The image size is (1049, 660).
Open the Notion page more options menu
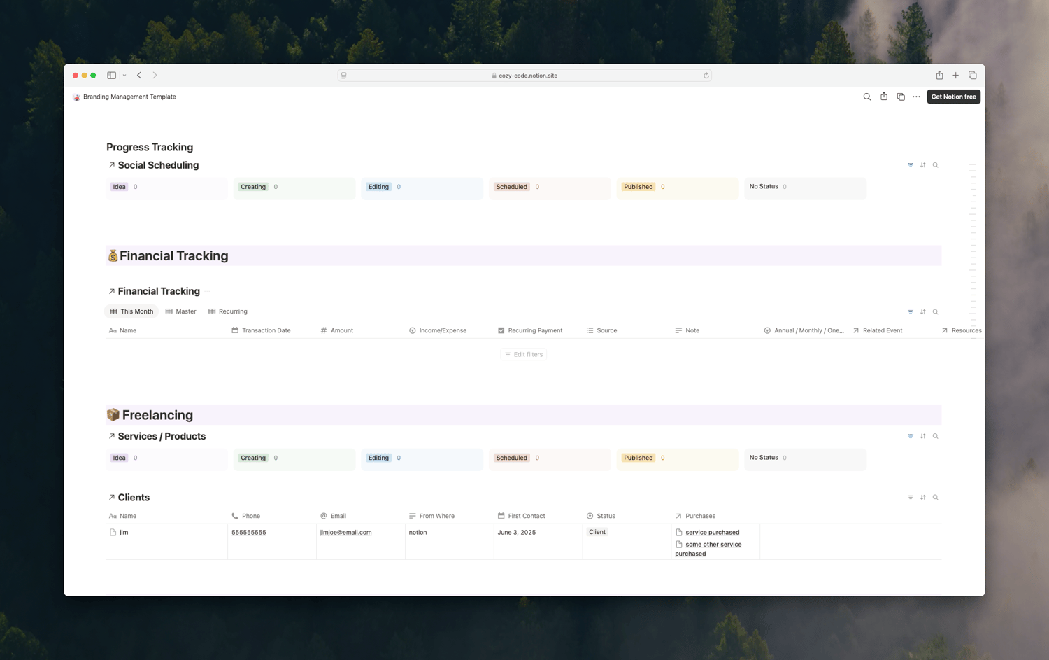pos(916,97)
